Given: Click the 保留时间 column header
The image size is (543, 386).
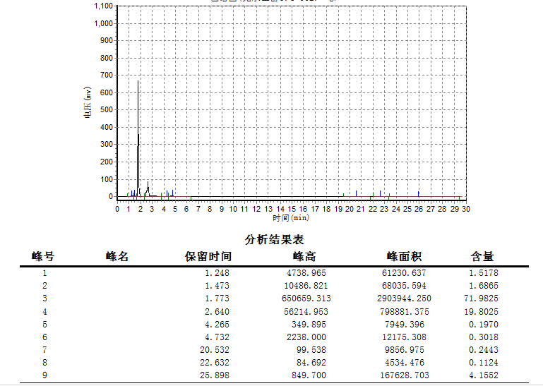Looking at the screenshot, I should 208,257.
